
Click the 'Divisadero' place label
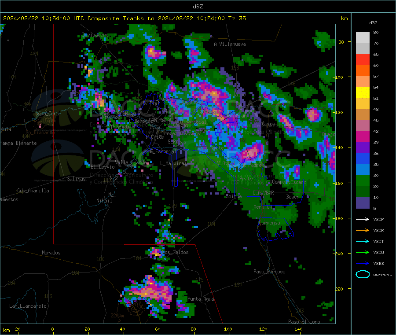click(x=95, y=35)
